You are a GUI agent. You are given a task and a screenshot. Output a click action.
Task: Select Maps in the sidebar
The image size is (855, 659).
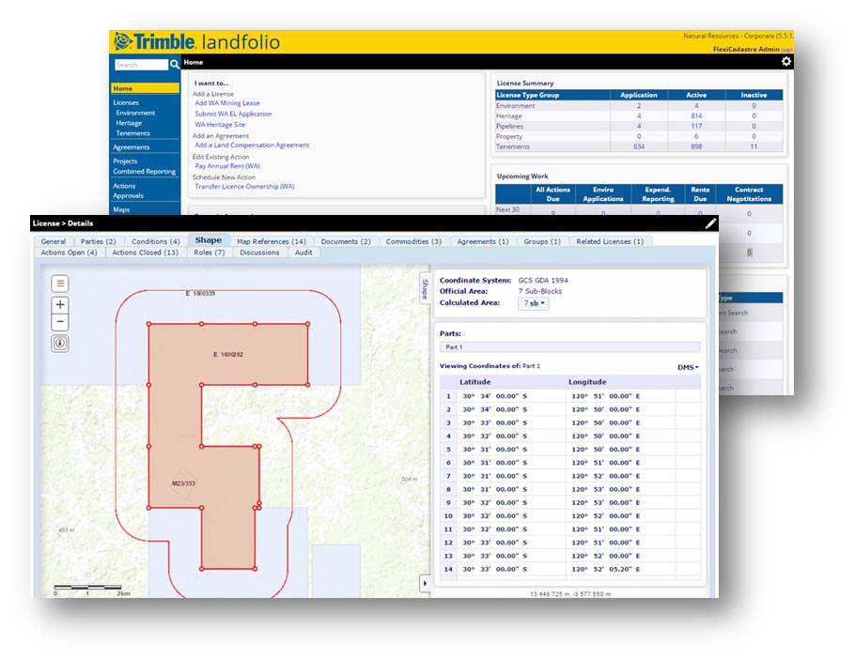(121, 209)
